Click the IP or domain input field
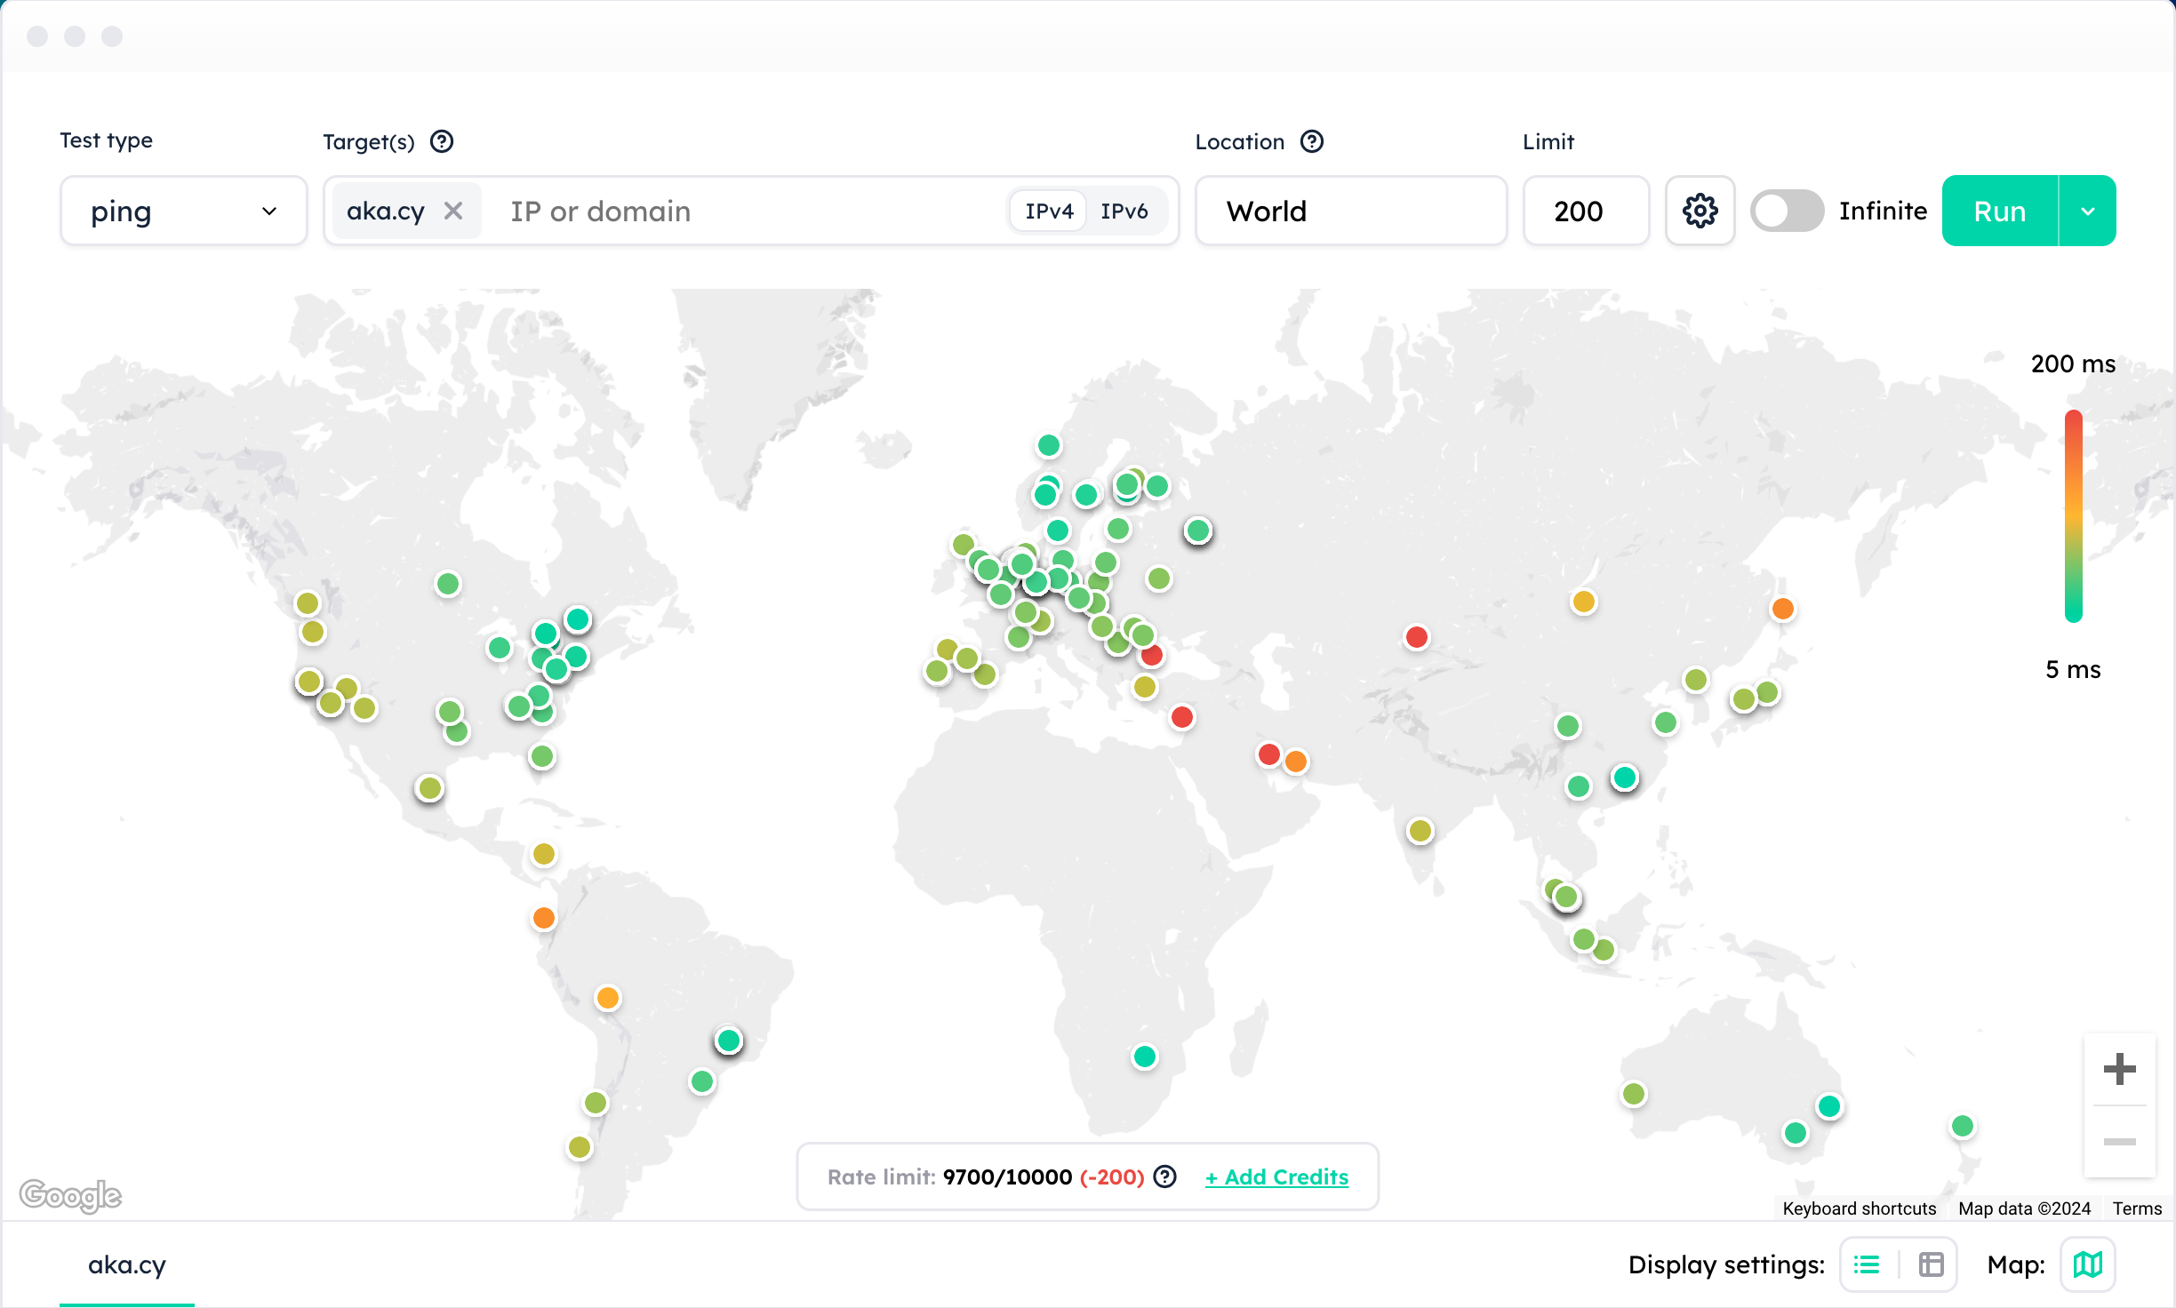Image resolution: width=2176 pixels, height=1308 pixels. pos(747,211)
